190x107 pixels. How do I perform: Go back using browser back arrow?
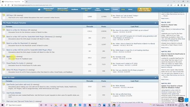click(2, 5)
